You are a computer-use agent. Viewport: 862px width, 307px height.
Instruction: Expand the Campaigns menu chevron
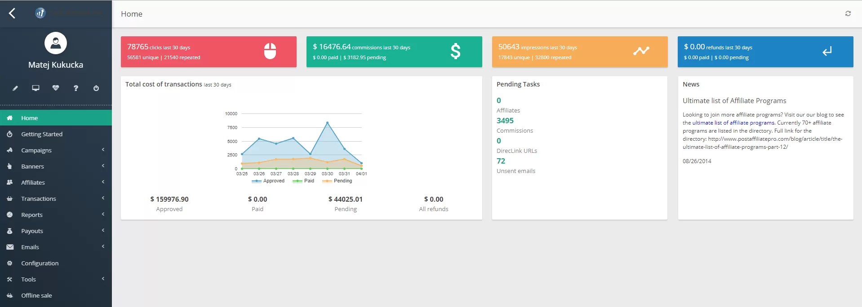[103, 150]
